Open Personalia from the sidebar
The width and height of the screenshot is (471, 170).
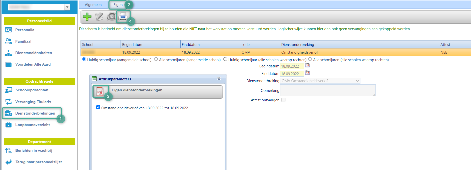(x=25, y=30)
